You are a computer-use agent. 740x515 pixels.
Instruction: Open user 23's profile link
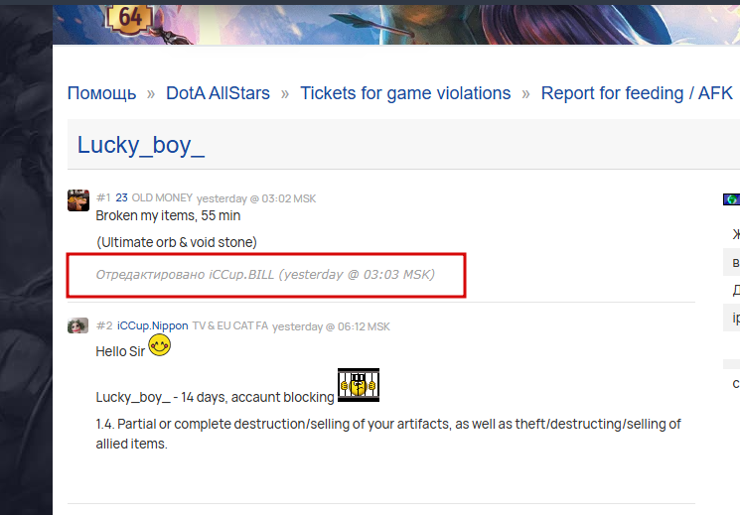click(x=122, y=197)
